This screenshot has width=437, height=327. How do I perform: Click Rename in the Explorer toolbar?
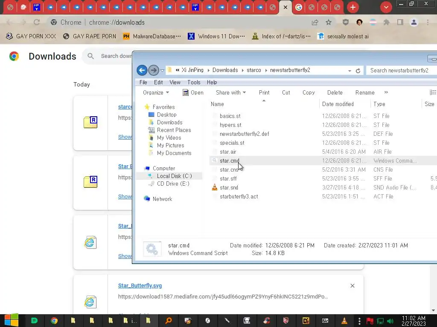[365, 92]
